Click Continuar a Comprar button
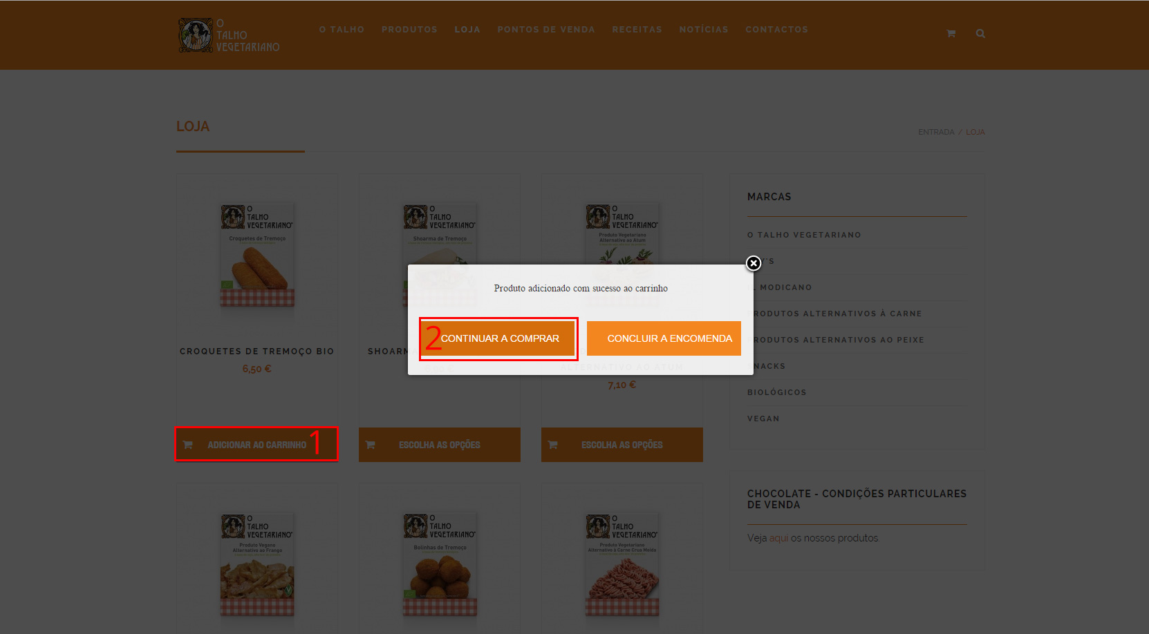Image resolution: width=1149 pixels, height=634 pixels. (x=498, y=338)
